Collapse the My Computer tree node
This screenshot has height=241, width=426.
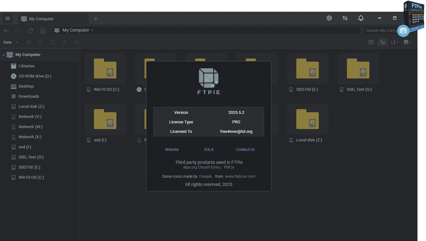(3, 55)
